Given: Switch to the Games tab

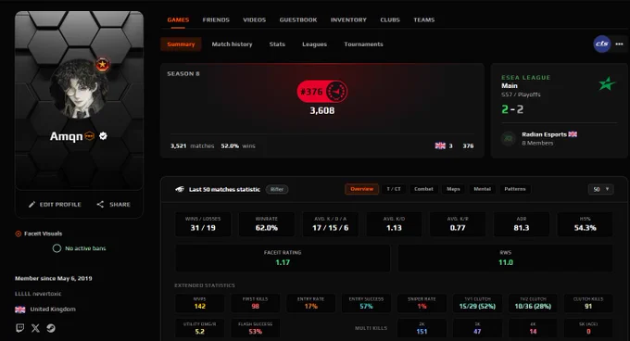Looking at the screenshot, I should click(178, 19).
